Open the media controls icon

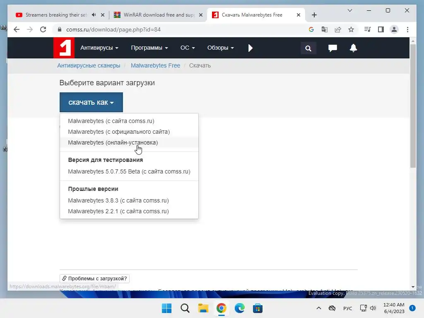(368, 29)
